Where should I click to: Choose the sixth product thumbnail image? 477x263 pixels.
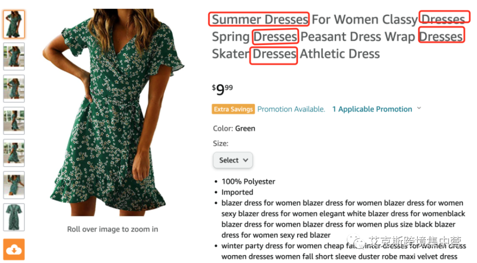[x=14, y=185]
